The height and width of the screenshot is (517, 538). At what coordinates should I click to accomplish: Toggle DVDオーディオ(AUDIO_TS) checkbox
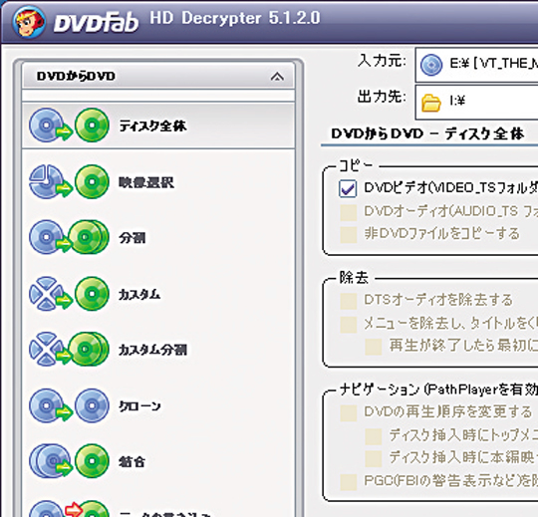[349, 212]
